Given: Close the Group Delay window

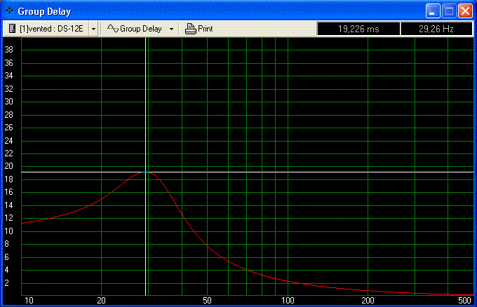Looking at the screenshot, I should [x=465, y=11].
